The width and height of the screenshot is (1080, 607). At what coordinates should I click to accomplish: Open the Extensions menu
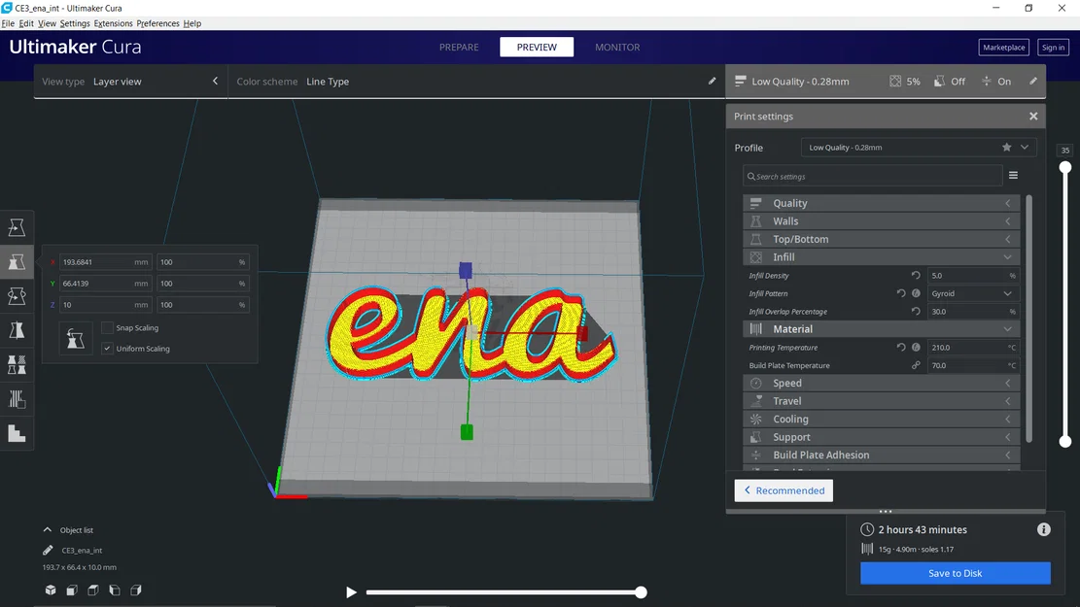coord(113,23)
